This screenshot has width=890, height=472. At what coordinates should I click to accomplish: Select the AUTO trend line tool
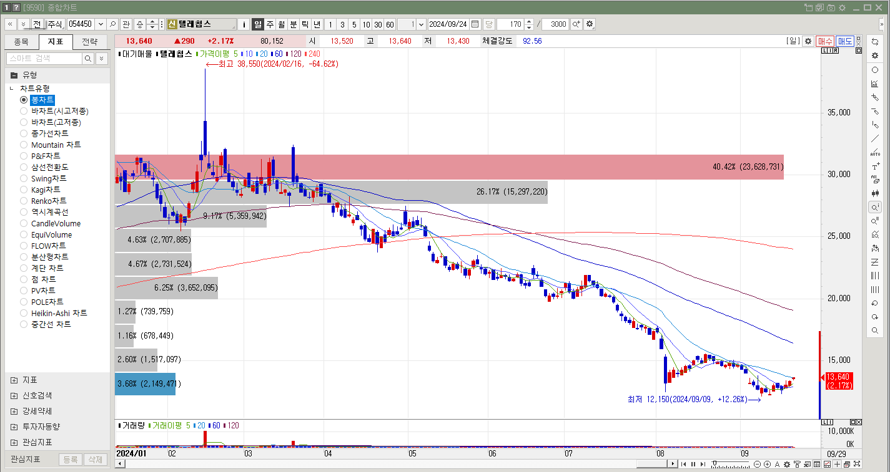875,152
